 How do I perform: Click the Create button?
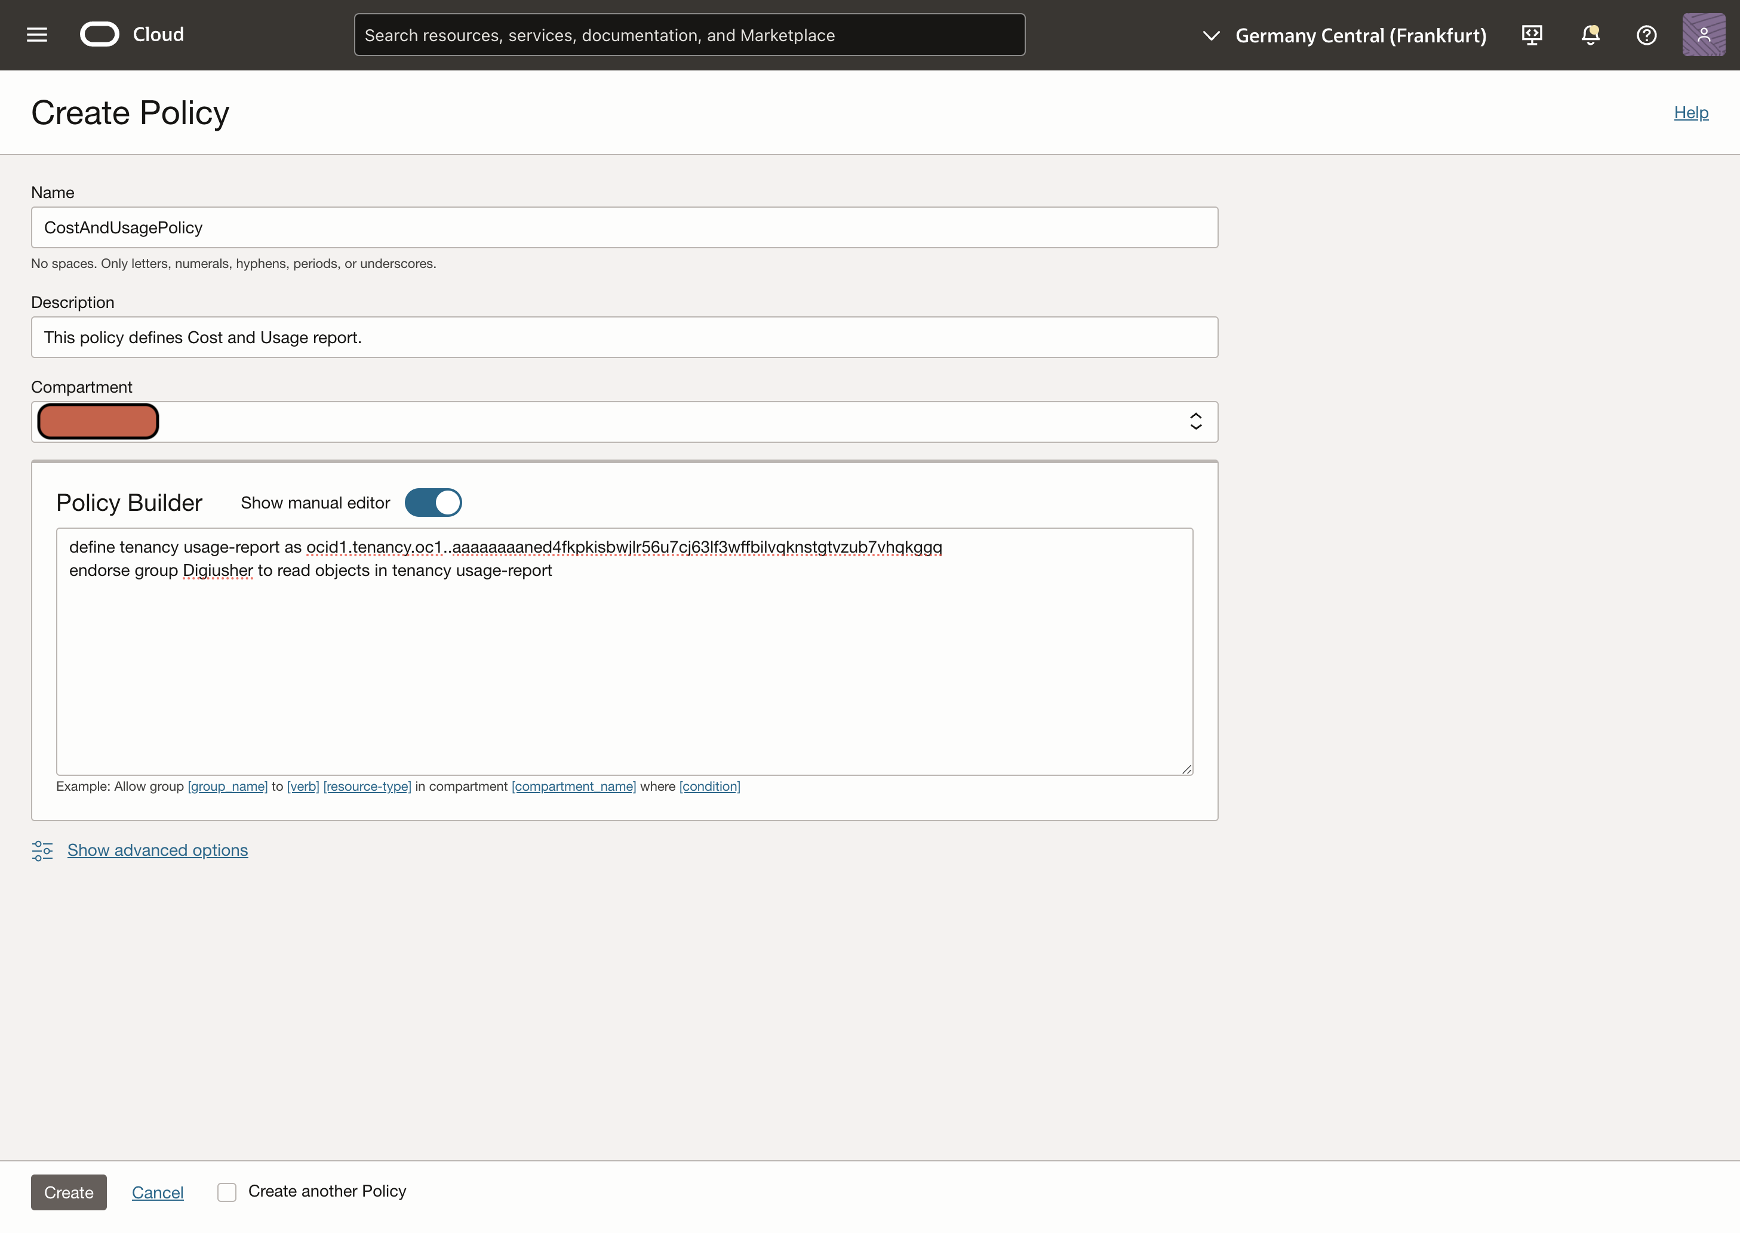point(68,1192)
